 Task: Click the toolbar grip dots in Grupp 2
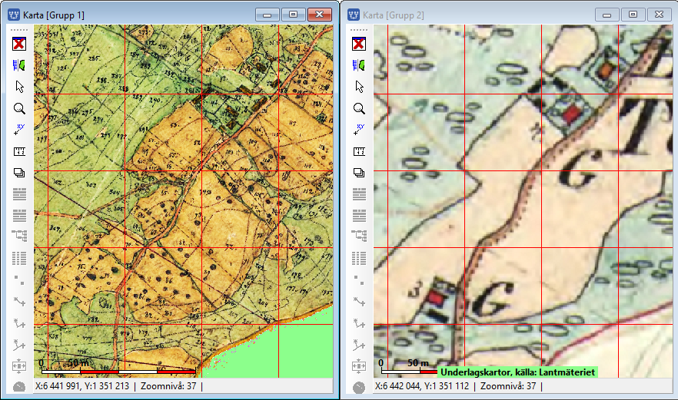click(359, 30)
